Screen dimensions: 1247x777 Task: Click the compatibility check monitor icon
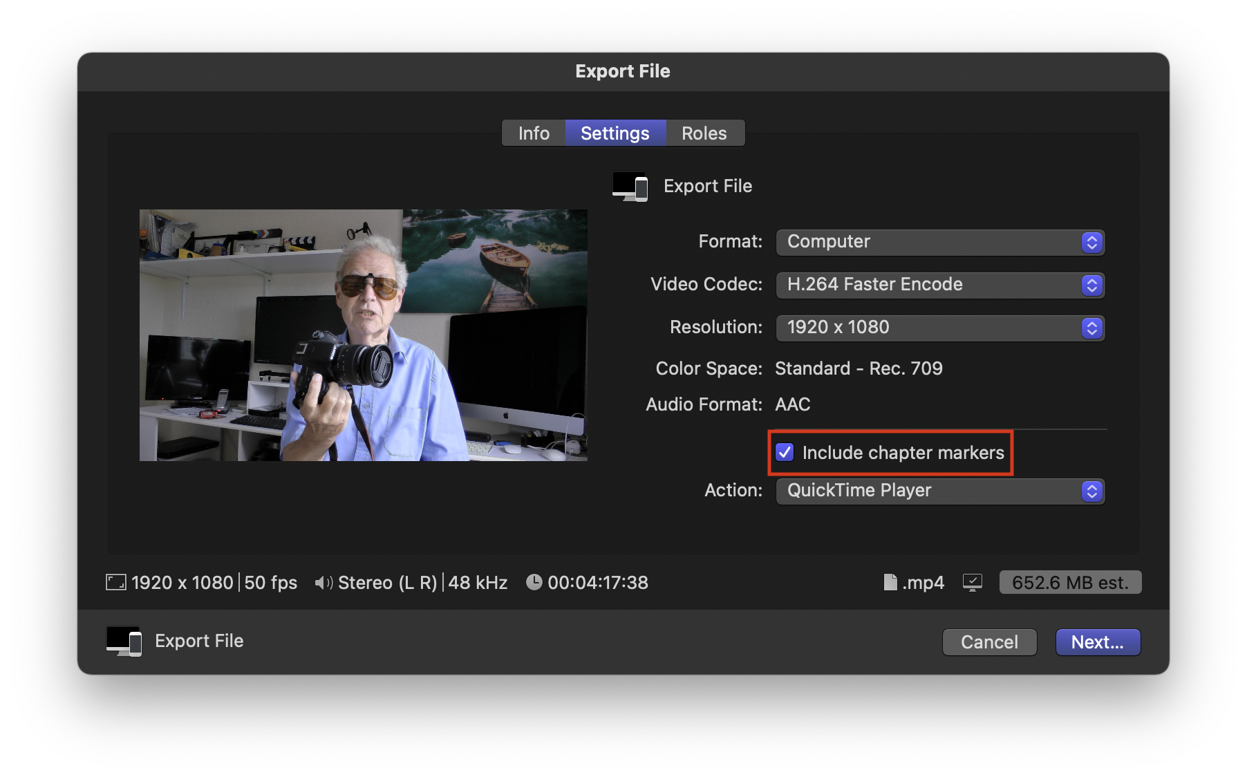click(x=972, y=582)
